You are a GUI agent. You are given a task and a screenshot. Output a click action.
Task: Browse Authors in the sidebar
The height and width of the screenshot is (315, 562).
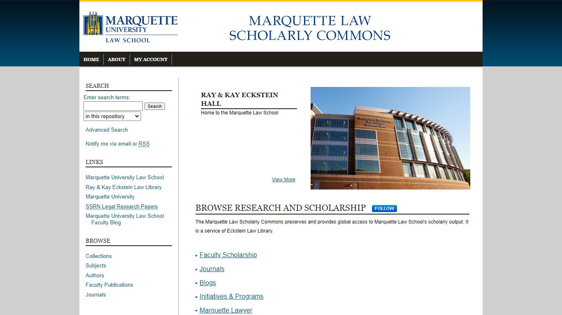pos(95,276)
